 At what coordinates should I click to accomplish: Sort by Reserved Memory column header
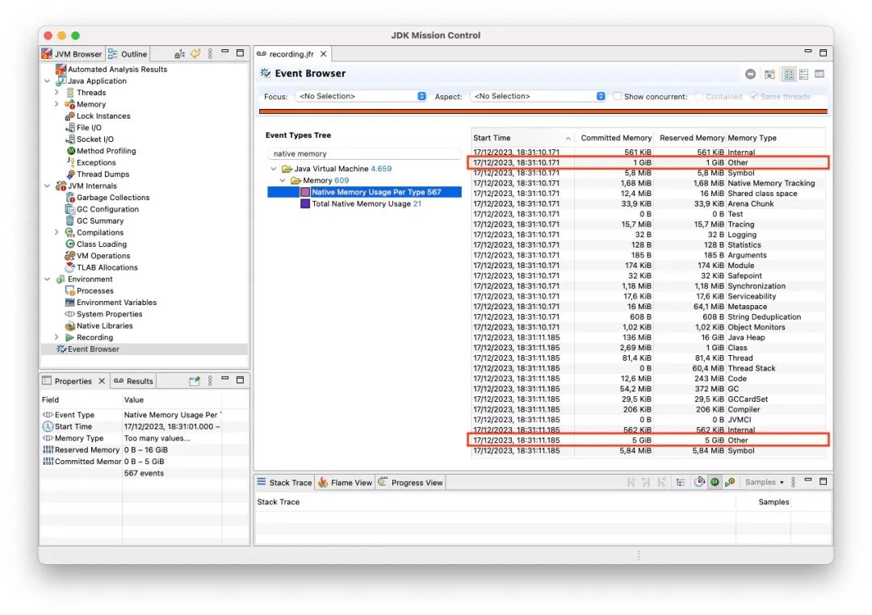pyautogui.click(x=691, y=138)
